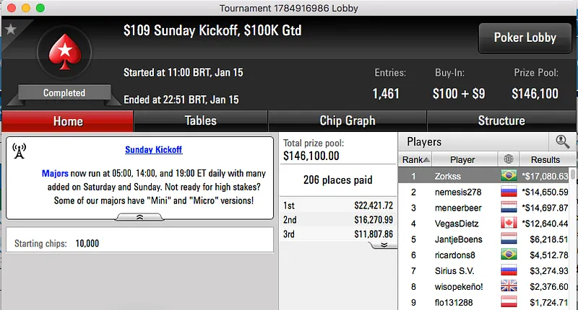578x310 pixels.
Task: Click the Majors link in news
Action: [55, 174]
